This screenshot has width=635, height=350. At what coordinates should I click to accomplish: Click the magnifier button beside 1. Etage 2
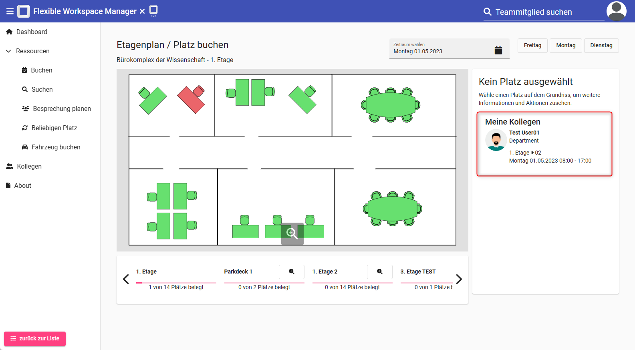[379, 272]
